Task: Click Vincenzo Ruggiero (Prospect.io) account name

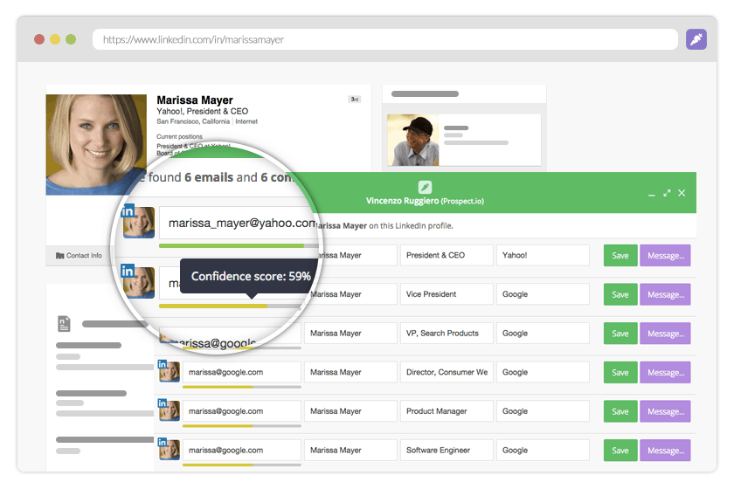Action: coord(425,201)
